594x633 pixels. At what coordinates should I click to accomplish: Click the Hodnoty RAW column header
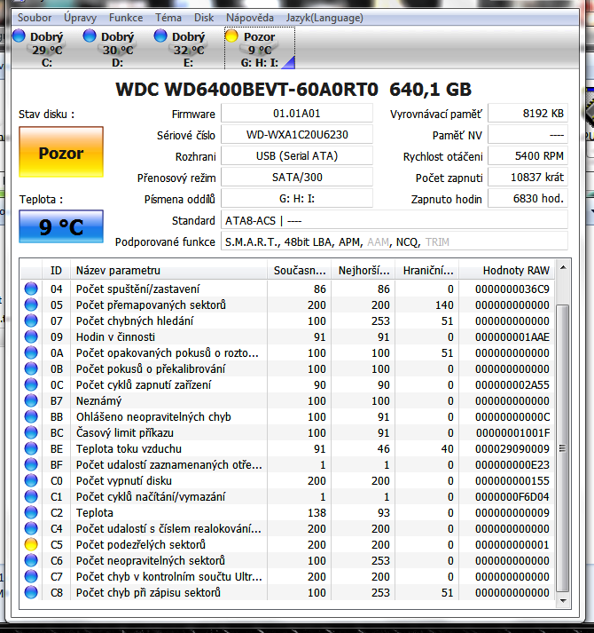(x=507, y=270)
